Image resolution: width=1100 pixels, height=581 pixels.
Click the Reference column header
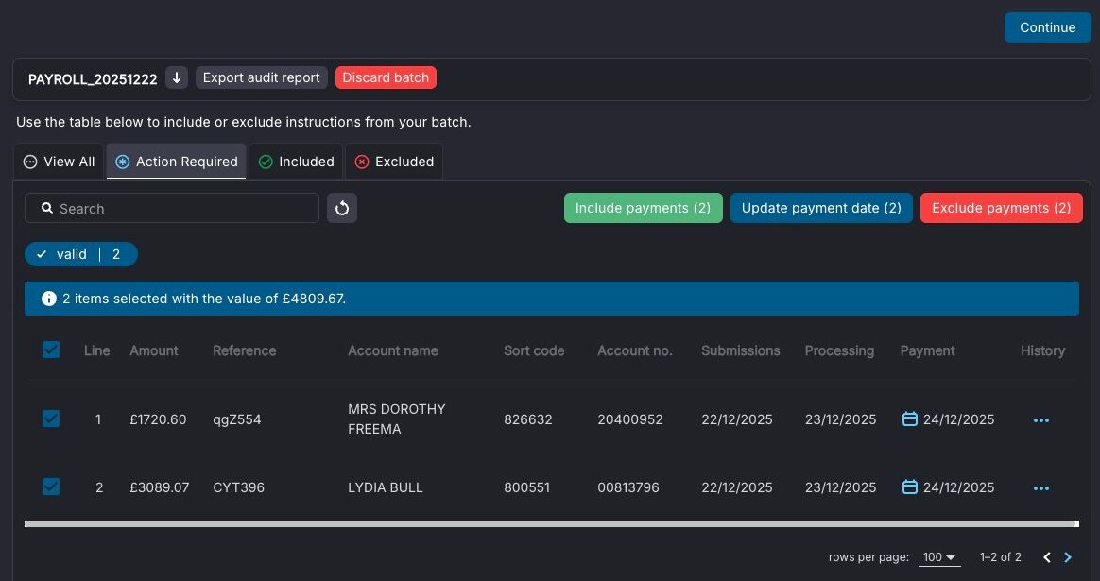(x=244, y=350)
